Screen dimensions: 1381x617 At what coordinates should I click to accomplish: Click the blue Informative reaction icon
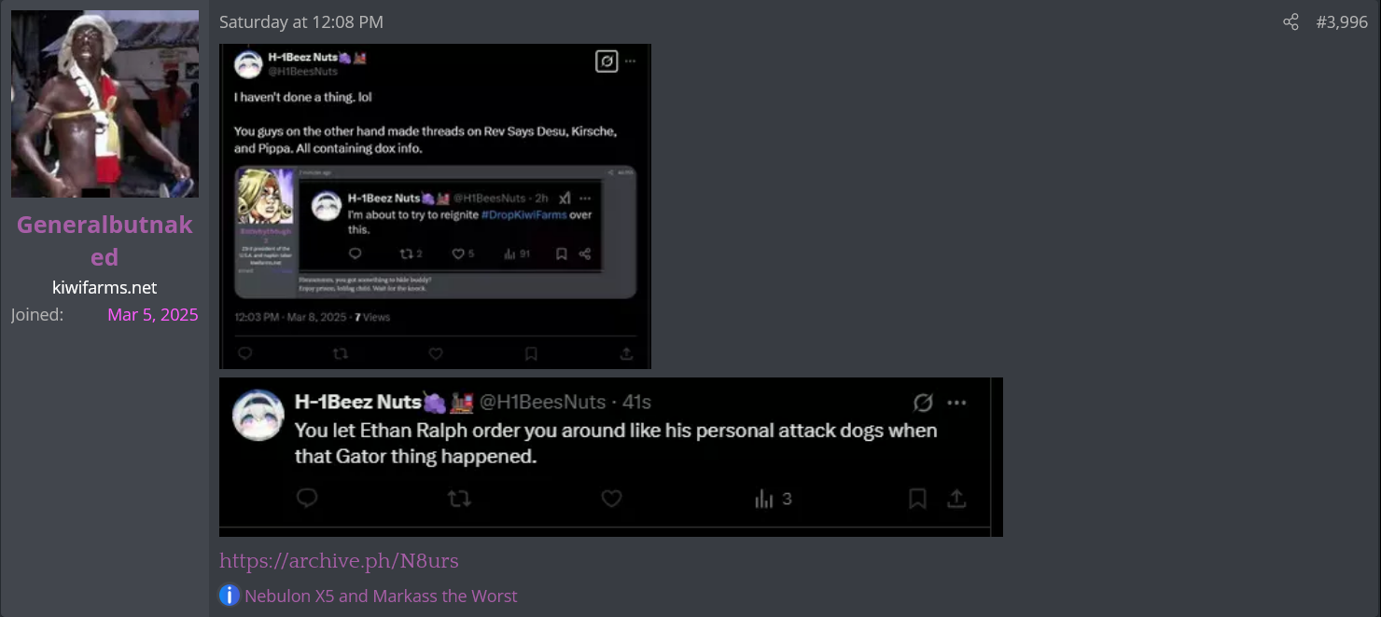(x=230, y=596)
